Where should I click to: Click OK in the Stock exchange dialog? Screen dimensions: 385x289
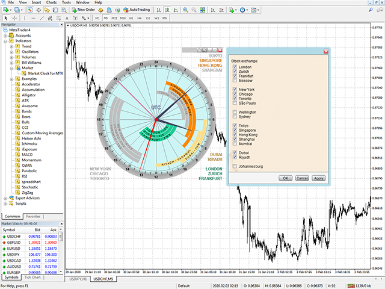[285, 178]
